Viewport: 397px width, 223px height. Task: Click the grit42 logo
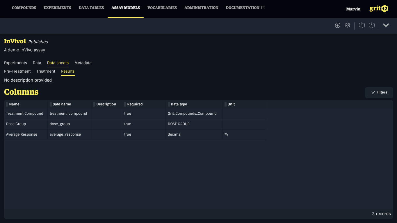pyautogui.click(x=379, y=9)
